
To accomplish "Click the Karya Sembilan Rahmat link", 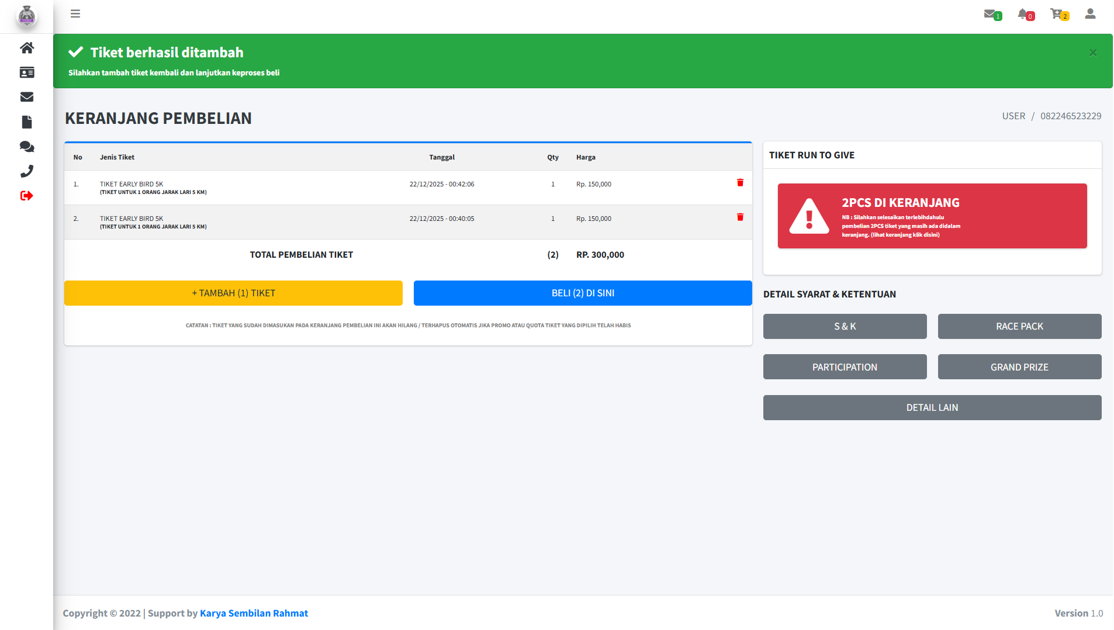I will click(x=254, y=613).
